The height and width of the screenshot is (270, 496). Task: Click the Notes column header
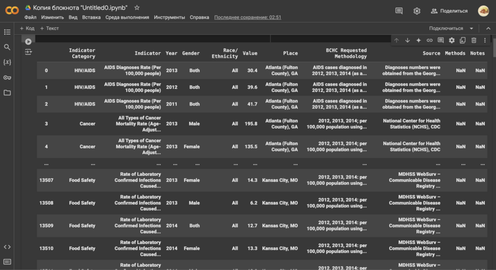click(x=477, y=53)
